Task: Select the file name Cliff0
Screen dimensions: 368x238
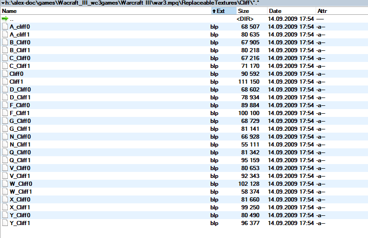Action: [16, 74]
